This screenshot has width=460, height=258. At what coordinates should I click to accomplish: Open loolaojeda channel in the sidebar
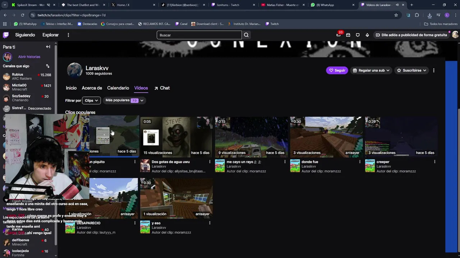pyautogui.click(x=27, y=253)
